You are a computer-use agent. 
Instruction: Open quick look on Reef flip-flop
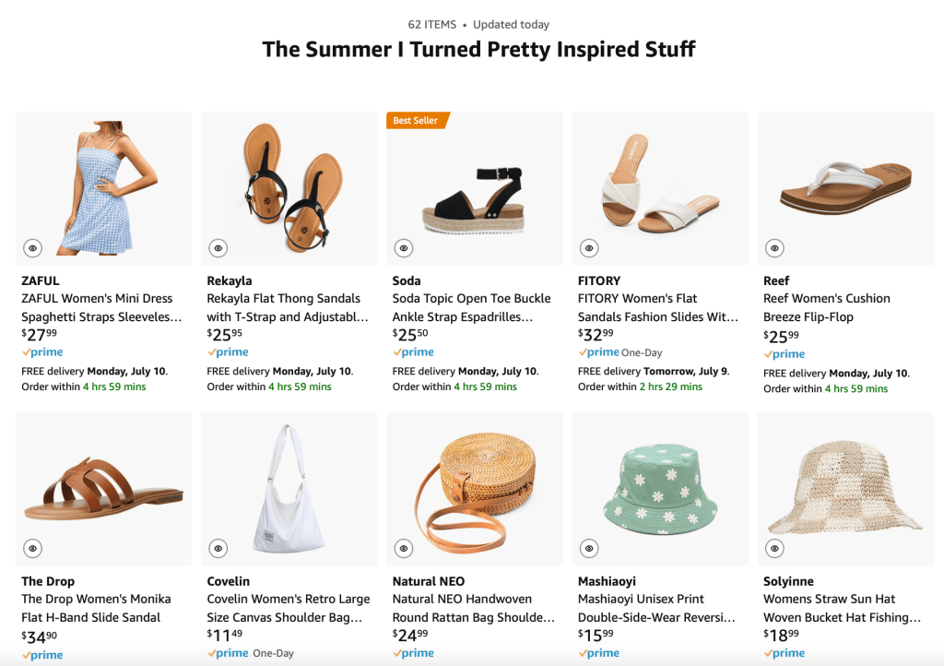coord(774,248)
